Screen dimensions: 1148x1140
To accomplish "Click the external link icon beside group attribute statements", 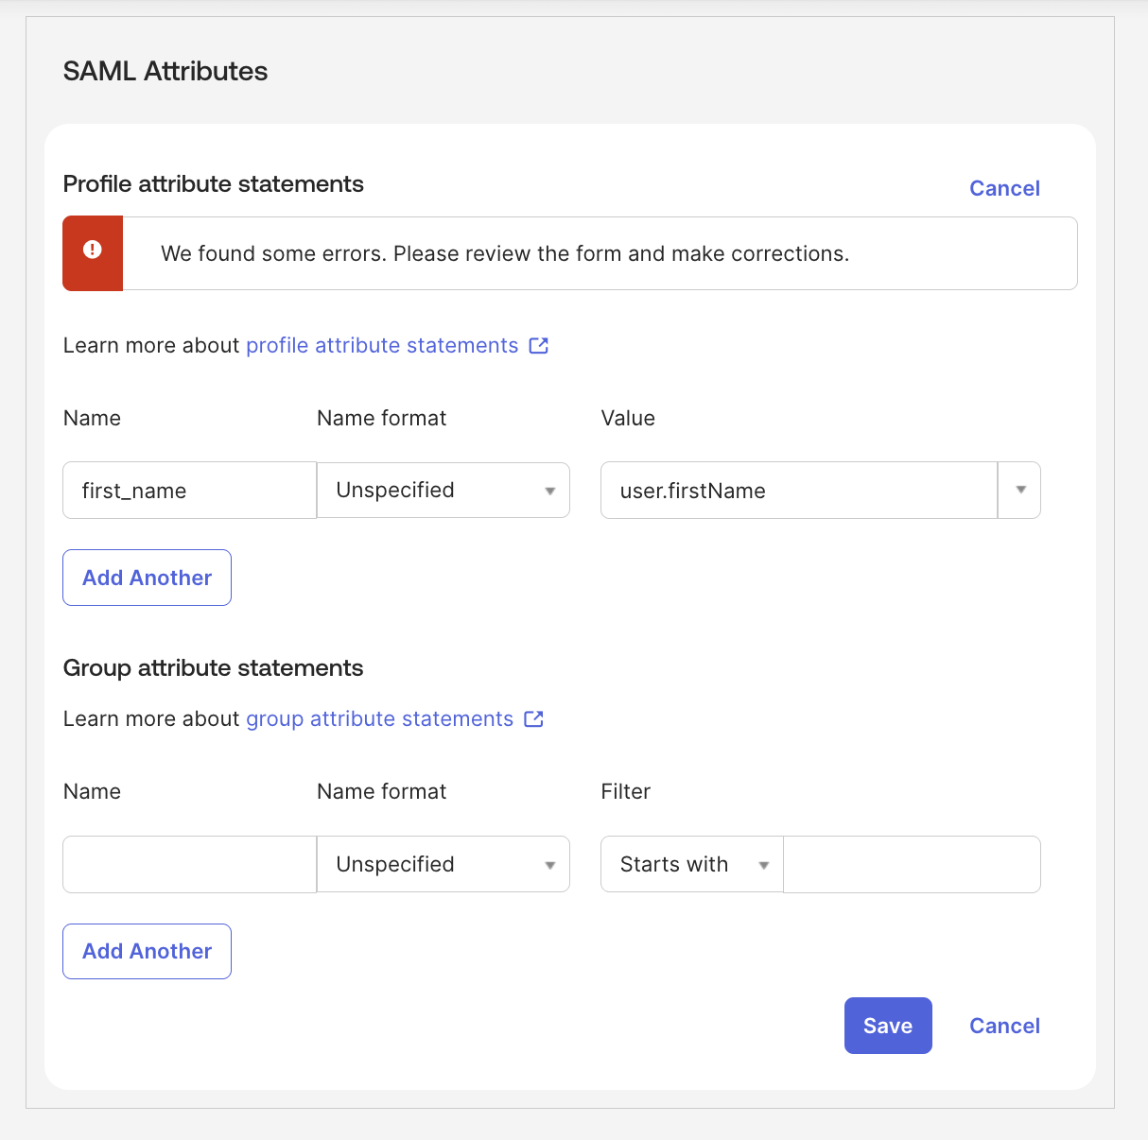I will pyautogui.click(x=534, y=718).
